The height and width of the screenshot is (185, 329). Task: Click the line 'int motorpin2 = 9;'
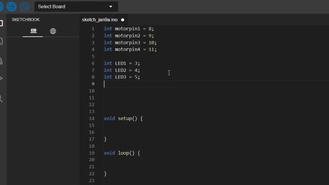129,35
